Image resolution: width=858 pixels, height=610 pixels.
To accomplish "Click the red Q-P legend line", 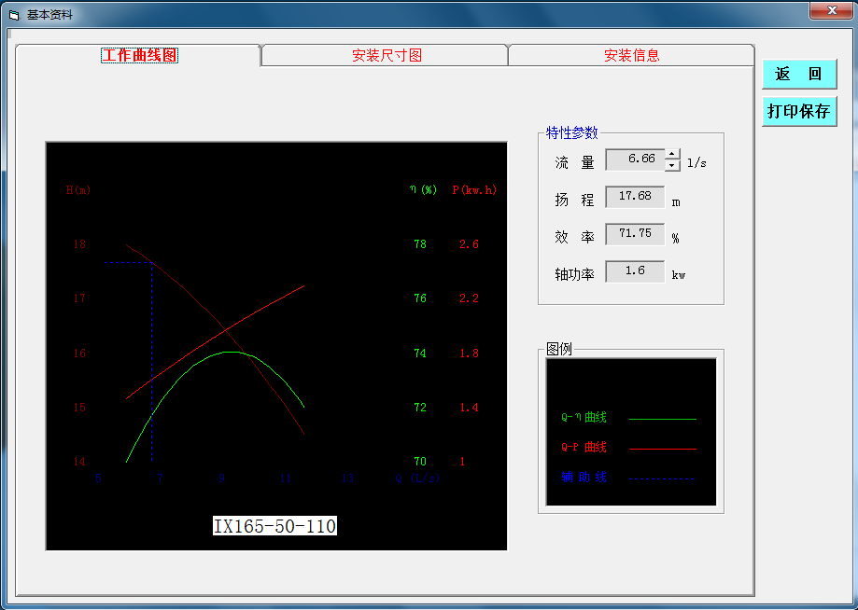I will click(x=663, y=449).
